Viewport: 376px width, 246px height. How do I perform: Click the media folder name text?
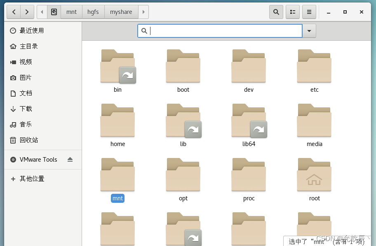pyautogui.click(x=315, y=144)
